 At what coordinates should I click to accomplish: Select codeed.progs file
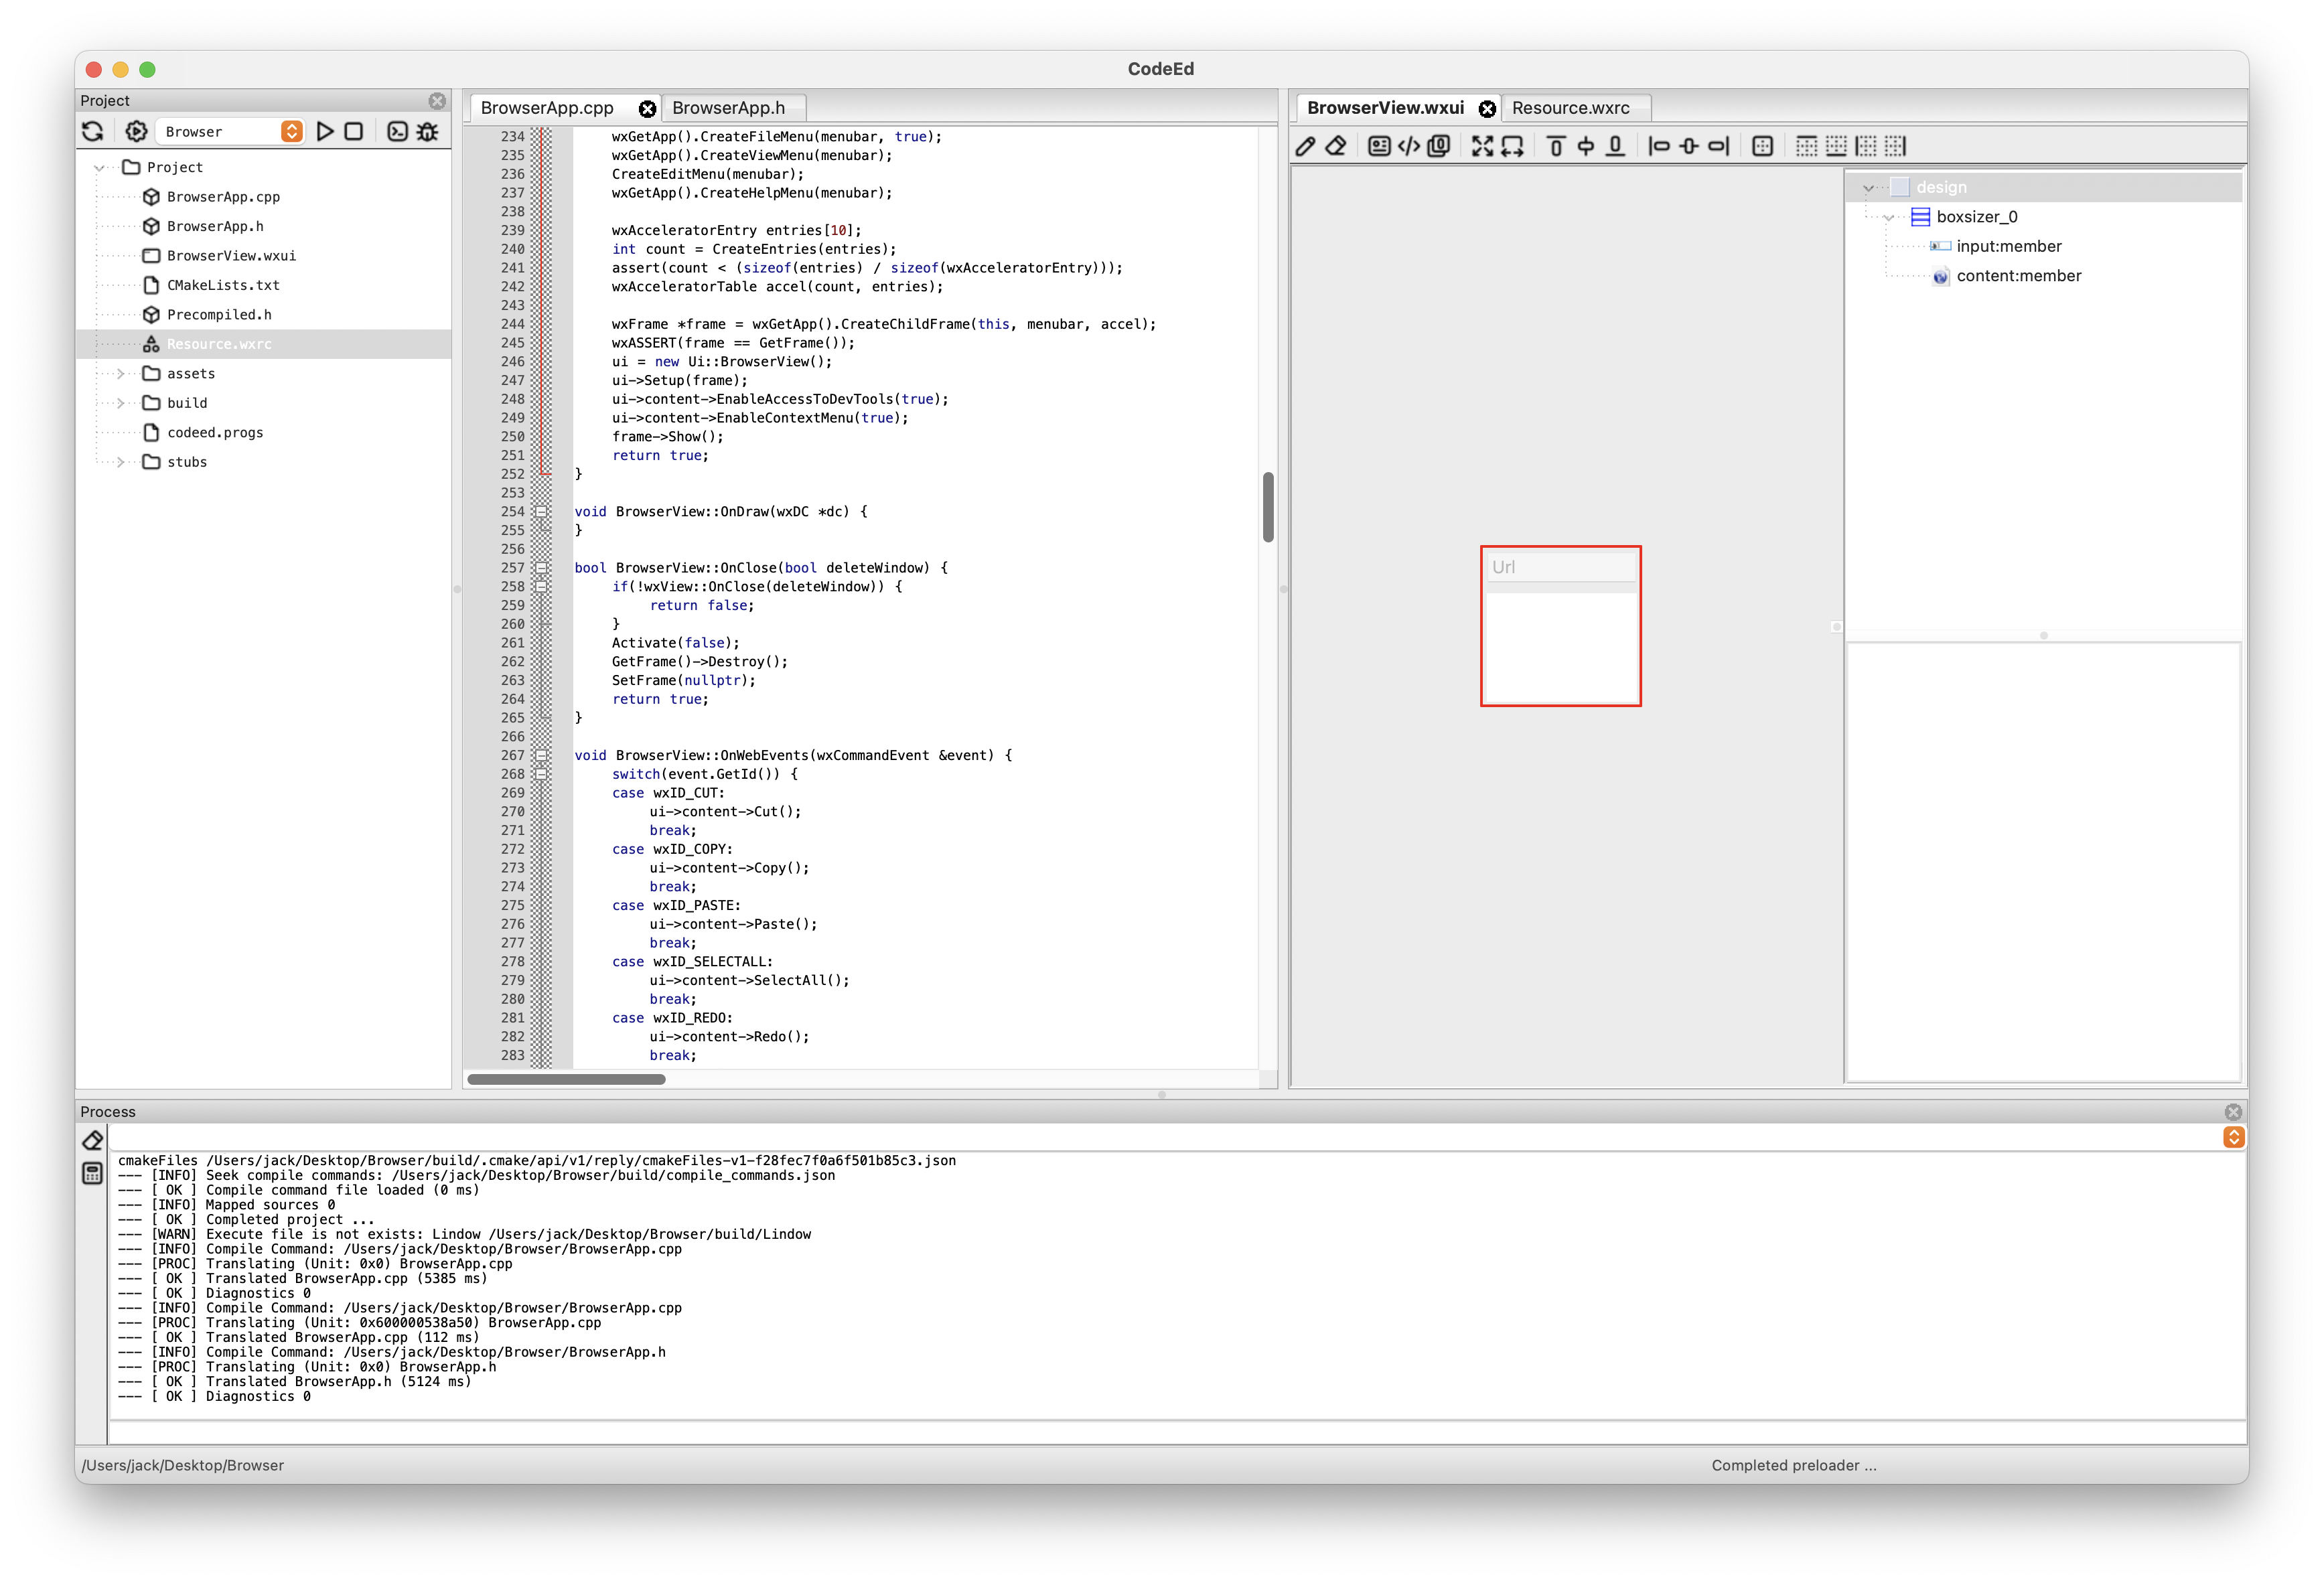coord(215,433)
